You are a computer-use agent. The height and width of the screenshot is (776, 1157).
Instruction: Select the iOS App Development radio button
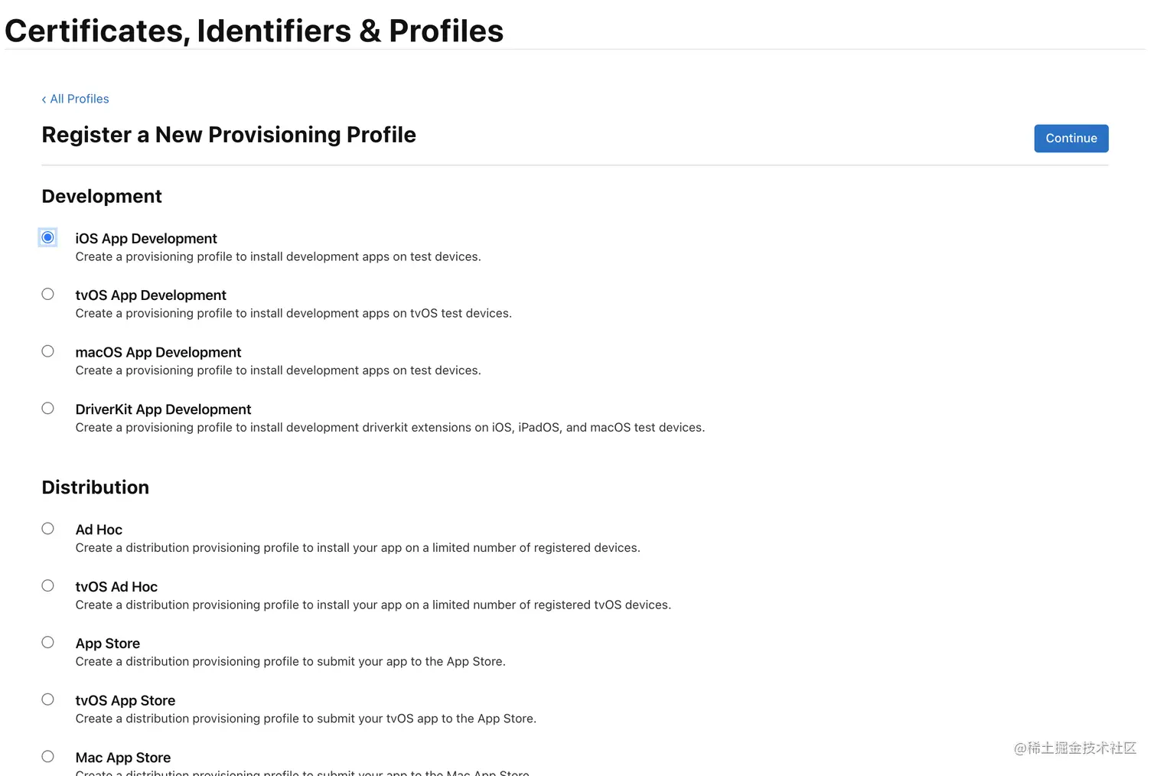click(47, 237)
